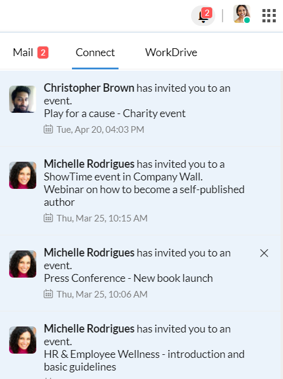Click Michelle Rodrigues' photo on HR Wellness invite
Viewport: 283px width, 379px height.
[x=23, y=340]
